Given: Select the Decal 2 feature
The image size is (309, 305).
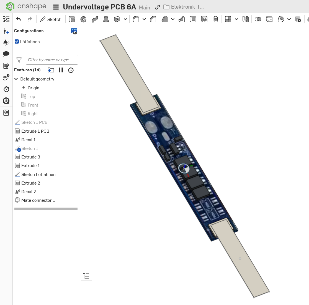Looking at the screenshot, I should tap(25, 192).
